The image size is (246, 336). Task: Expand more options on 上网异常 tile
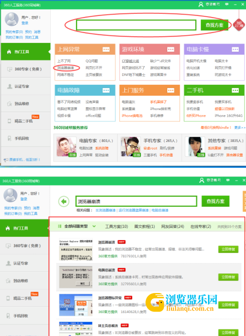[106, 50]
